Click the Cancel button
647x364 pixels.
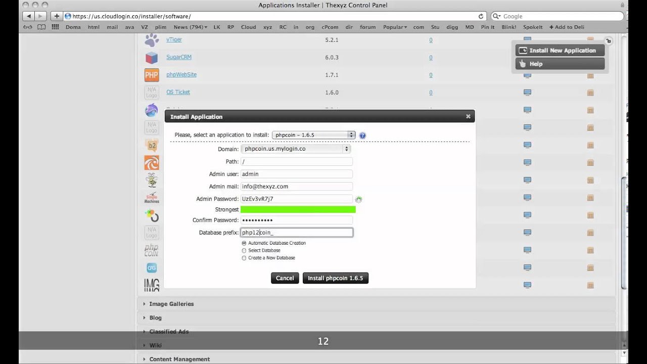(285, 278)
